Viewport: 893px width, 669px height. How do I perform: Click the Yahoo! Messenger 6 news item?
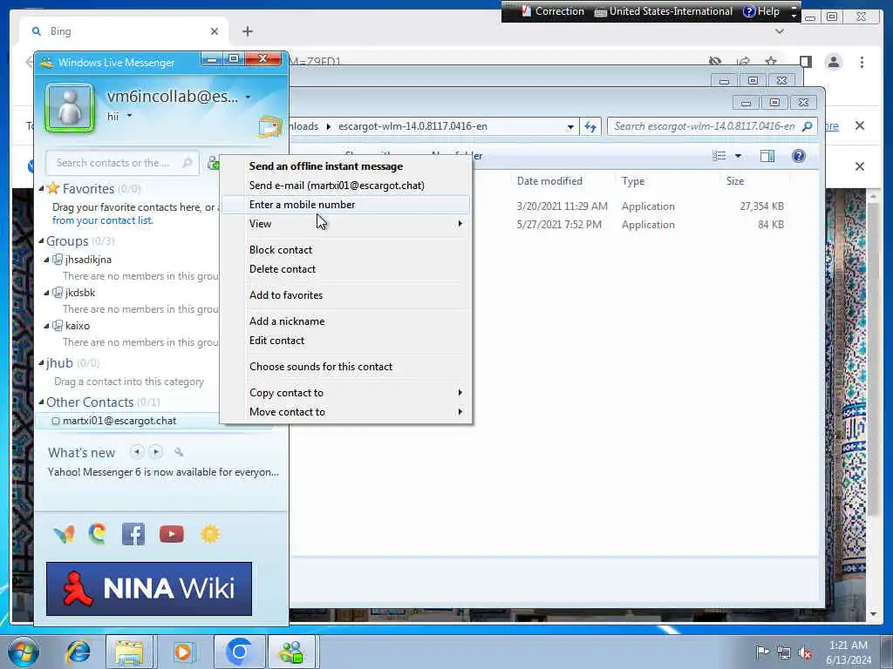click(x=163, y=472)
